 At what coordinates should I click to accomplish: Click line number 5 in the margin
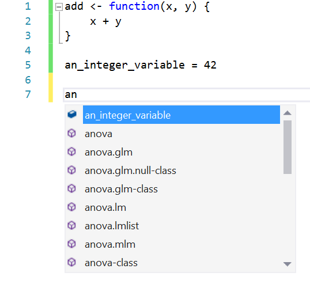point(28,65)
